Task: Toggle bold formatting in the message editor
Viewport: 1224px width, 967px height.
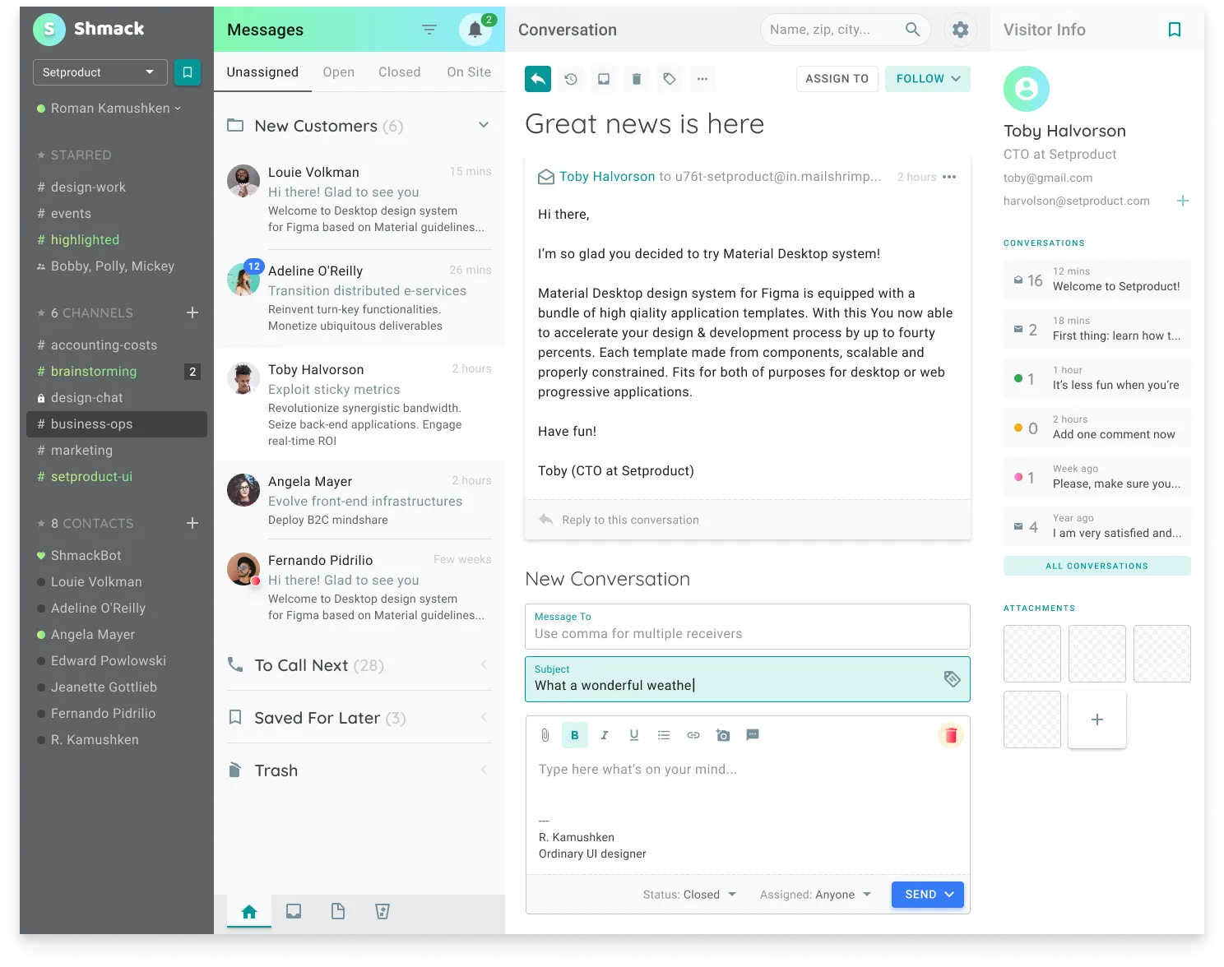Action: [575, 734]
